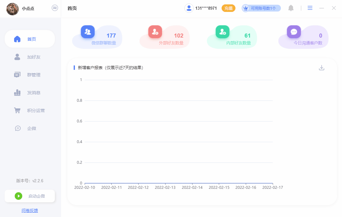Close the application window
This screenshot has width=342, height=217.
334,8
